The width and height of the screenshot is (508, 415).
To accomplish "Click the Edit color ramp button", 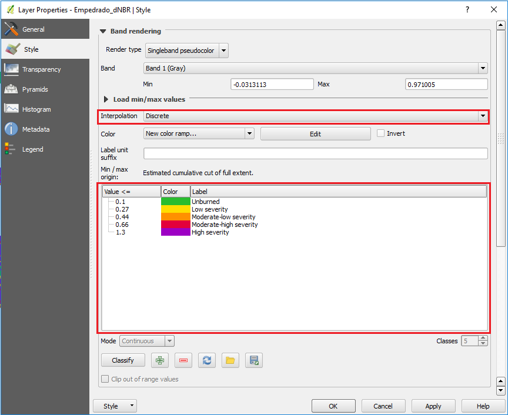I will pos(315,133).
